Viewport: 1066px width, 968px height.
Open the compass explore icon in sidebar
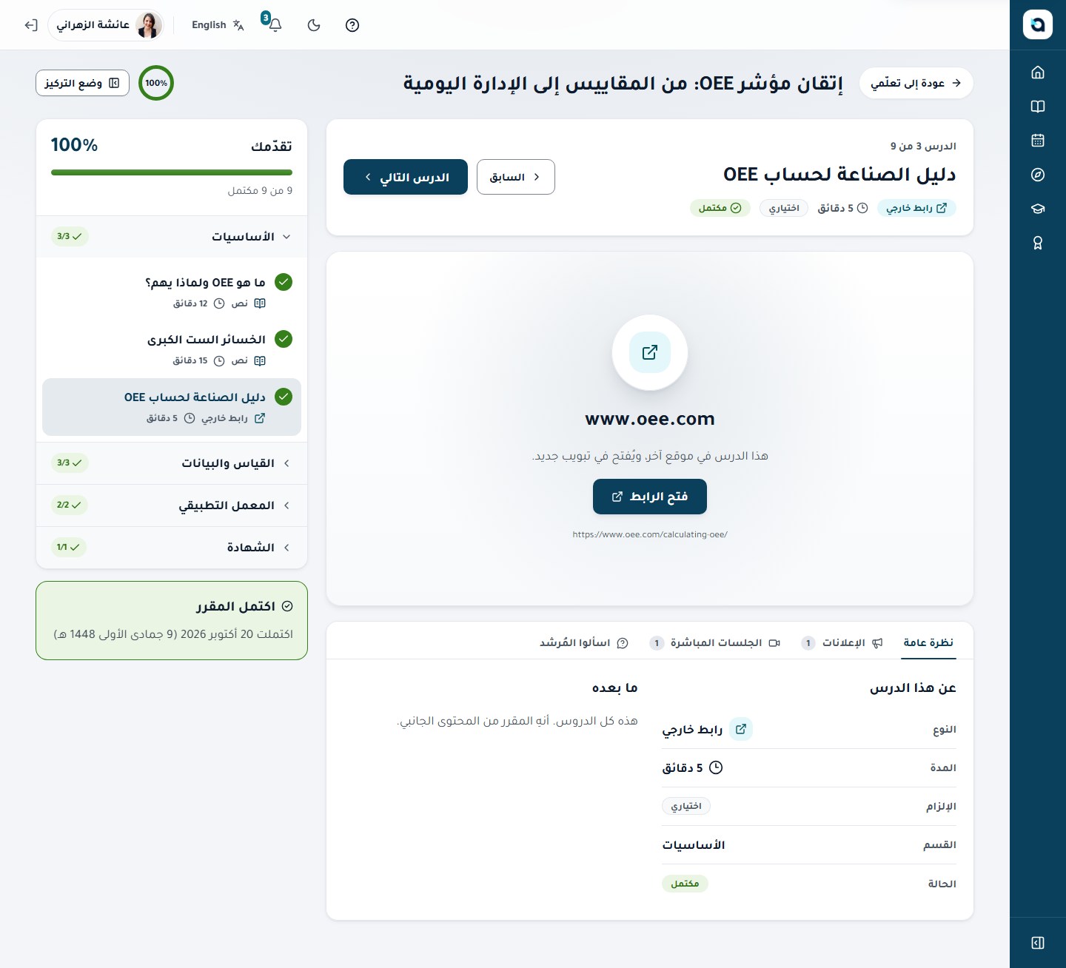(1038, 175)
